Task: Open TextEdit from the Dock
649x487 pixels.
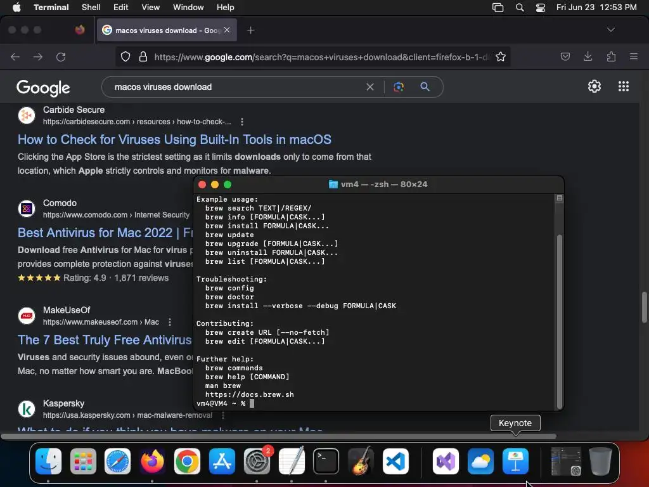Action: coord(292,461)
